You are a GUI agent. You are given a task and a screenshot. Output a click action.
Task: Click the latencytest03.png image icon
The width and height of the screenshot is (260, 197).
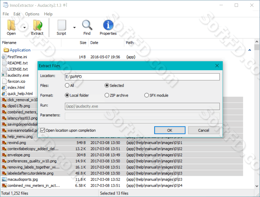[x=4, y=118]
